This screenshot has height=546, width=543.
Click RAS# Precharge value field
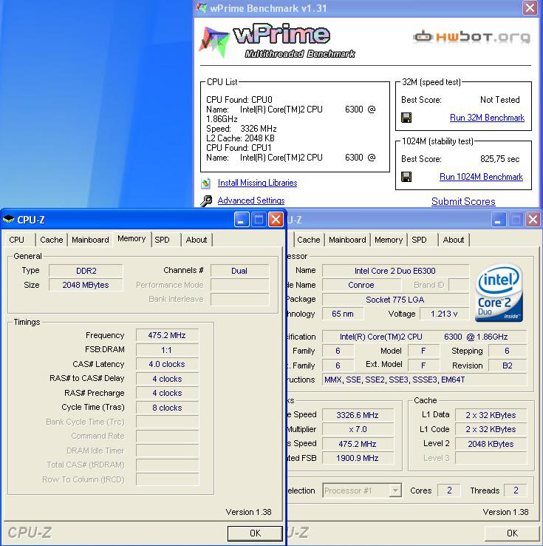click(x=167, y=393)
